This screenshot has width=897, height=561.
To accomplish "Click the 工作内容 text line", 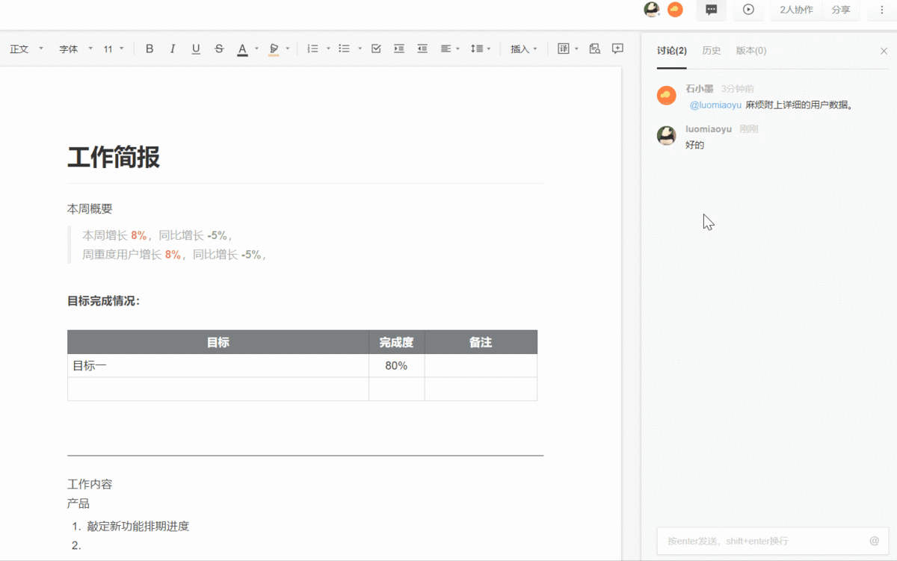I will pyautogui.click(x=90, y=484).
